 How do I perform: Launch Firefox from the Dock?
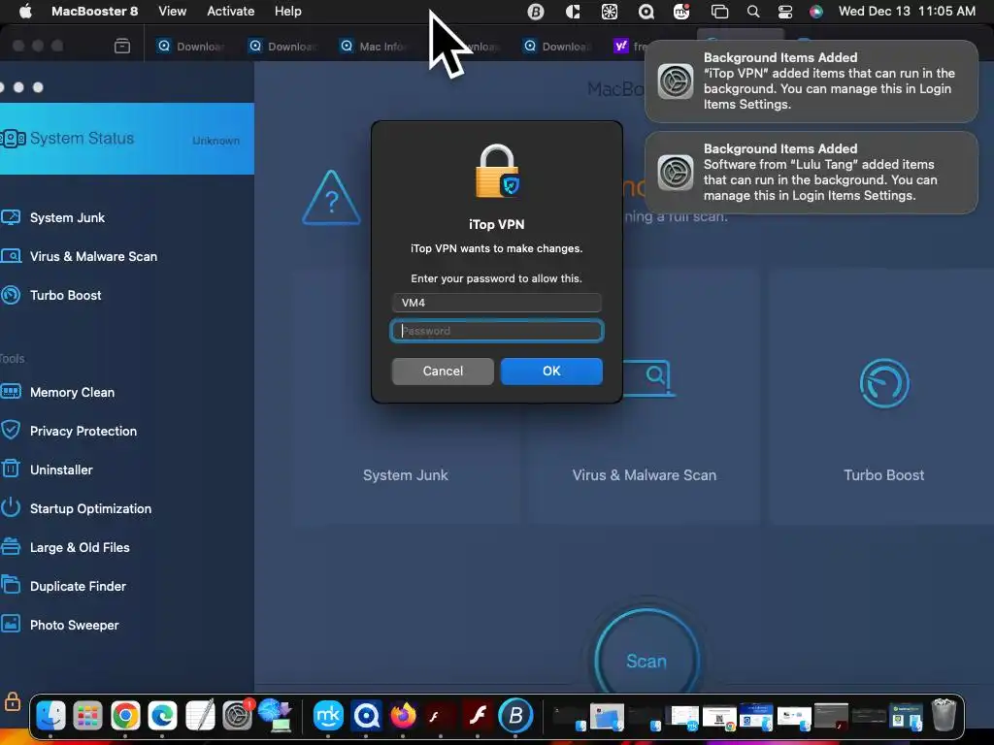(x=403, y=716)
